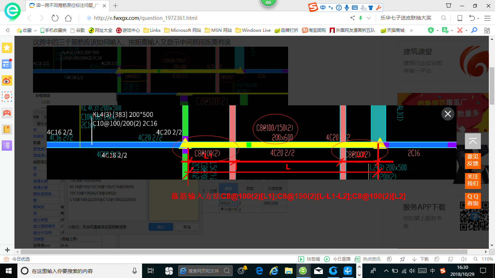Click the back-to-top arrow button
This screenshot has height=278, width=495.
pos(473,141)
